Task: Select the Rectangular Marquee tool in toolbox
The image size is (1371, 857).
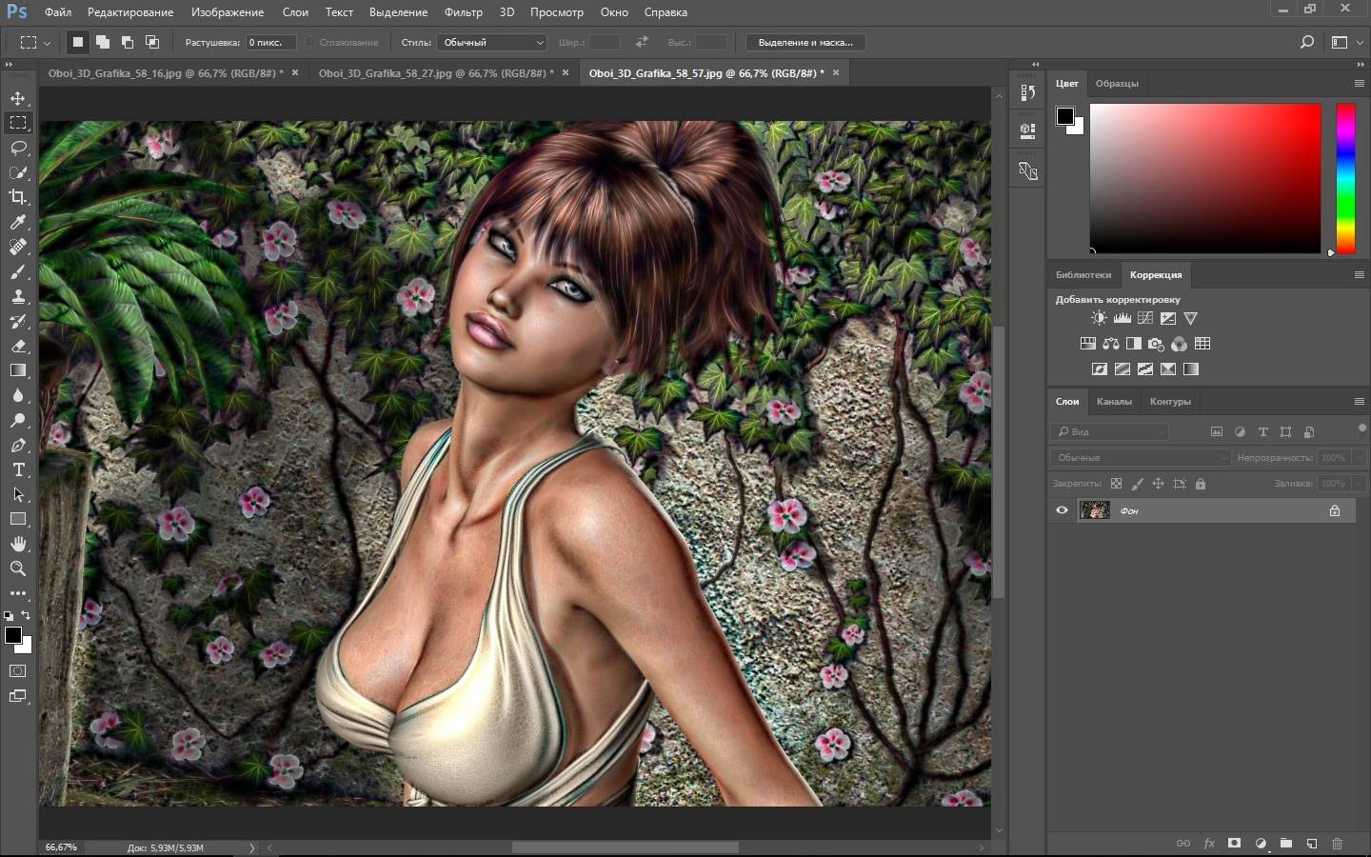Action: point(18,123)
